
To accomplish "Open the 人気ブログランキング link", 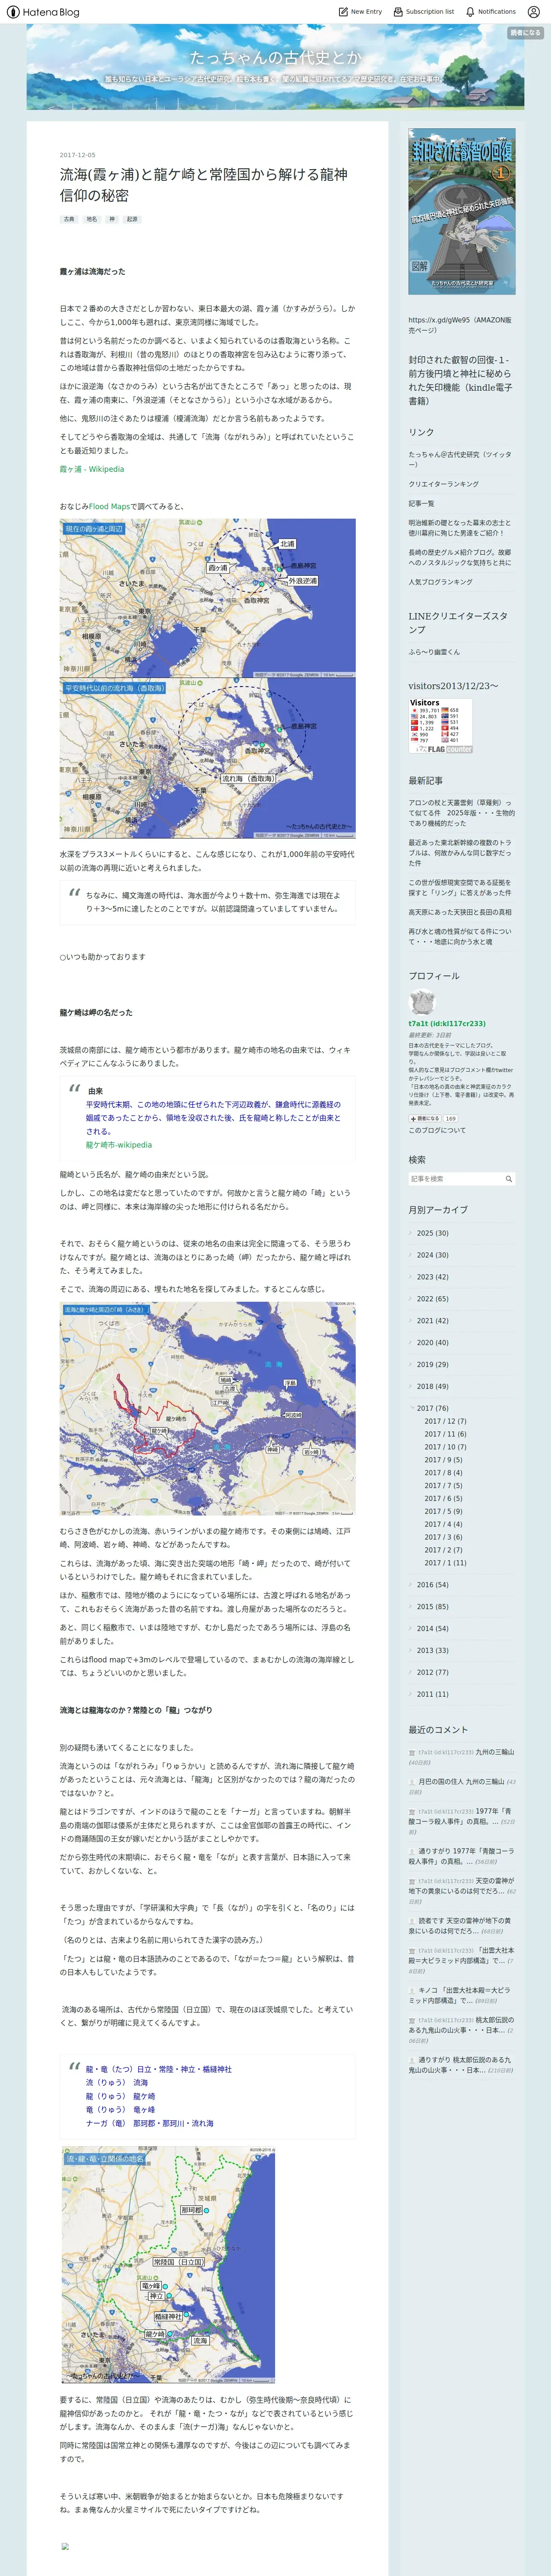I will click(x=440, y=582).
